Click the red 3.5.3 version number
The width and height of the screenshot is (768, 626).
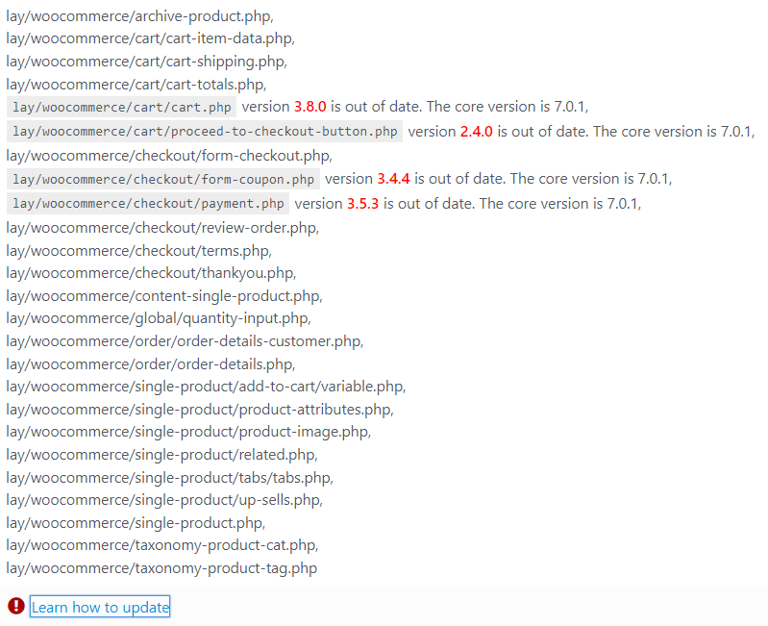(362, 204)
